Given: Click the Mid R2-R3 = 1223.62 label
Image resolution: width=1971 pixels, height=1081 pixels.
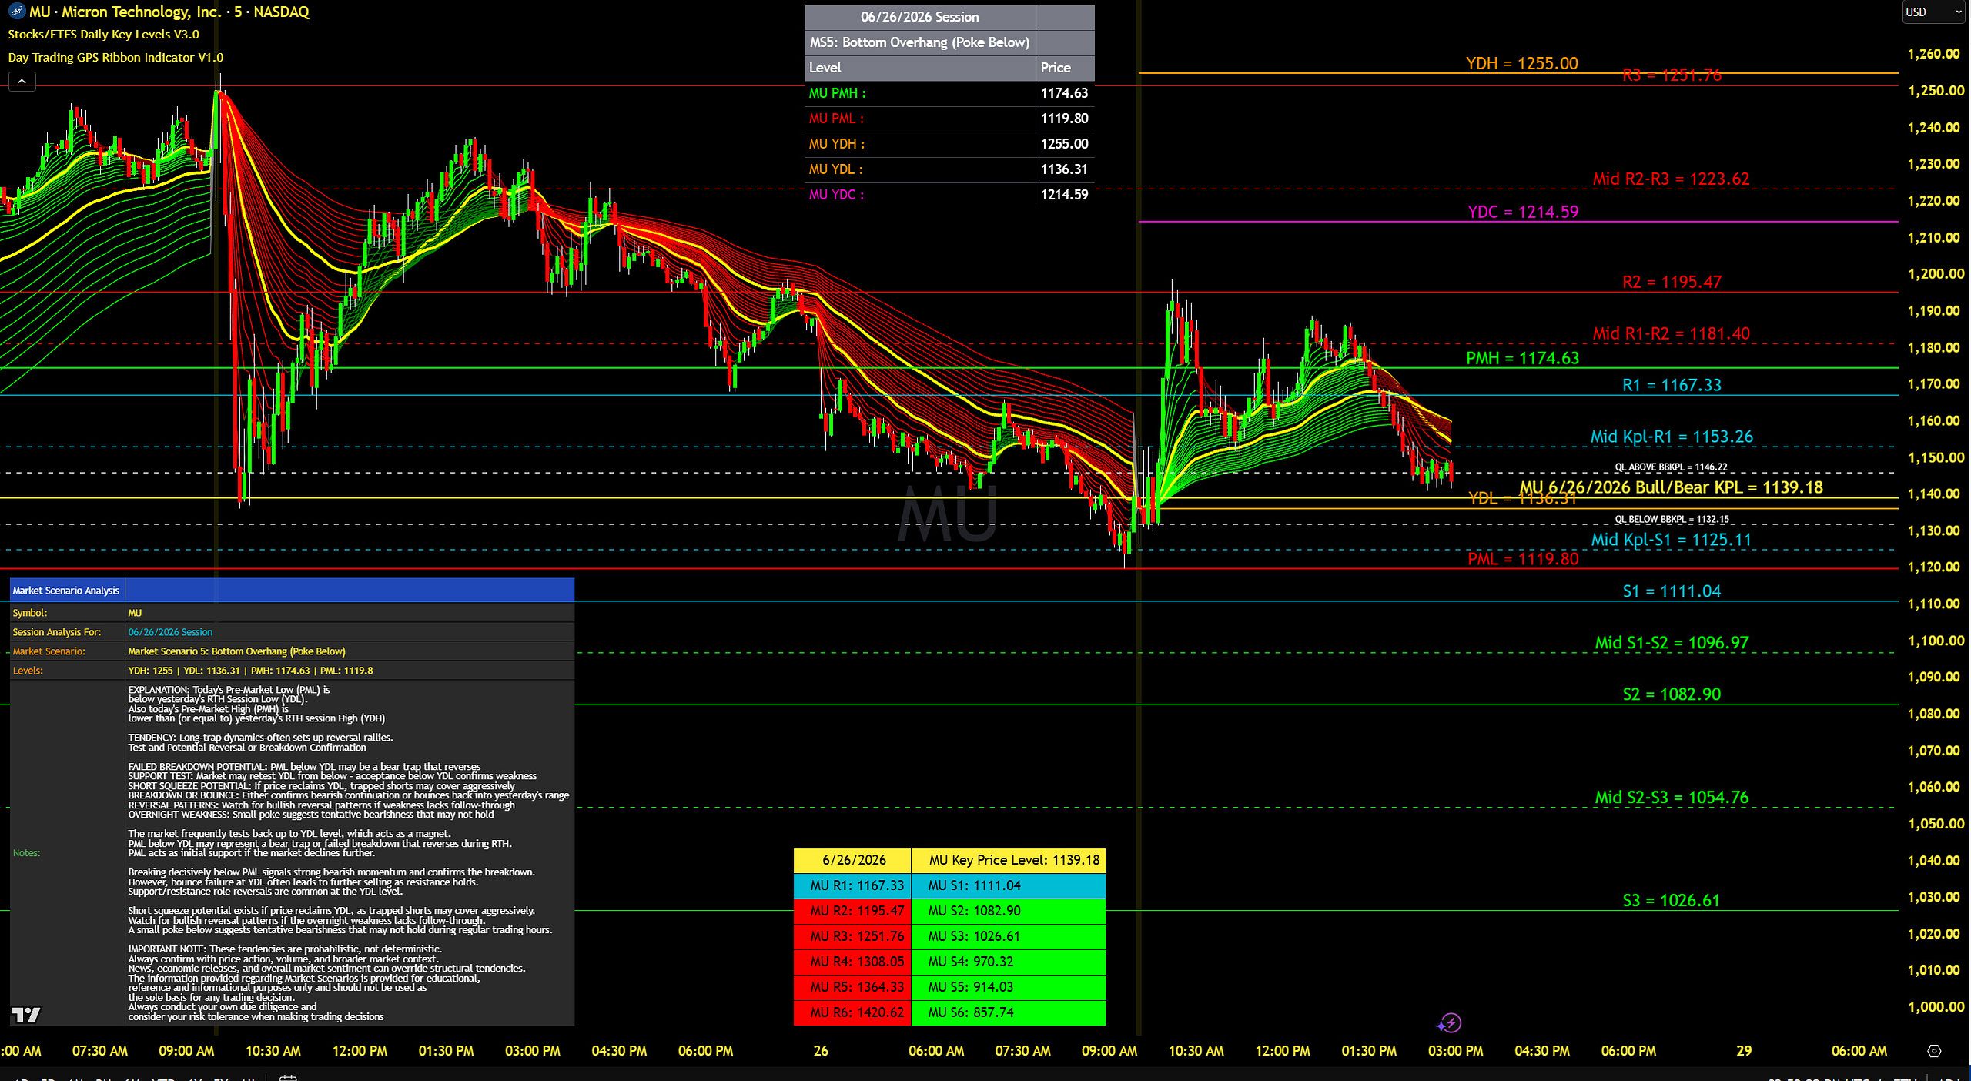Looking at the screenshot, I should point(1671,179).
